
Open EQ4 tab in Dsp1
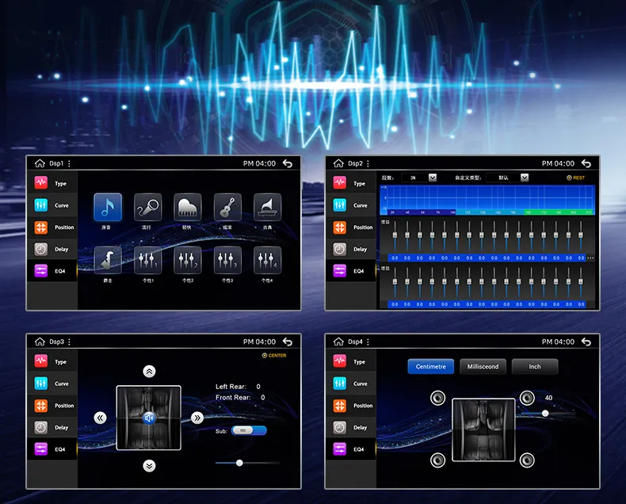pos(52,271)
